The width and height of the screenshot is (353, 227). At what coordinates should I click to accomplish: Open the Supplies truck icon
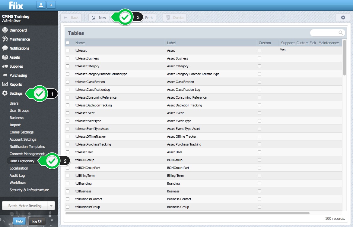point(5,66)
